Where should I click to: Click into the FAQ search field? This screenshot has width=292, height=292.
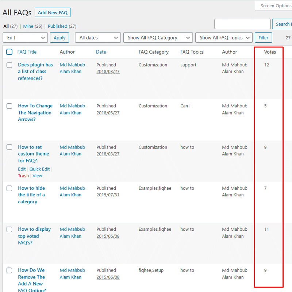[242, 24]
